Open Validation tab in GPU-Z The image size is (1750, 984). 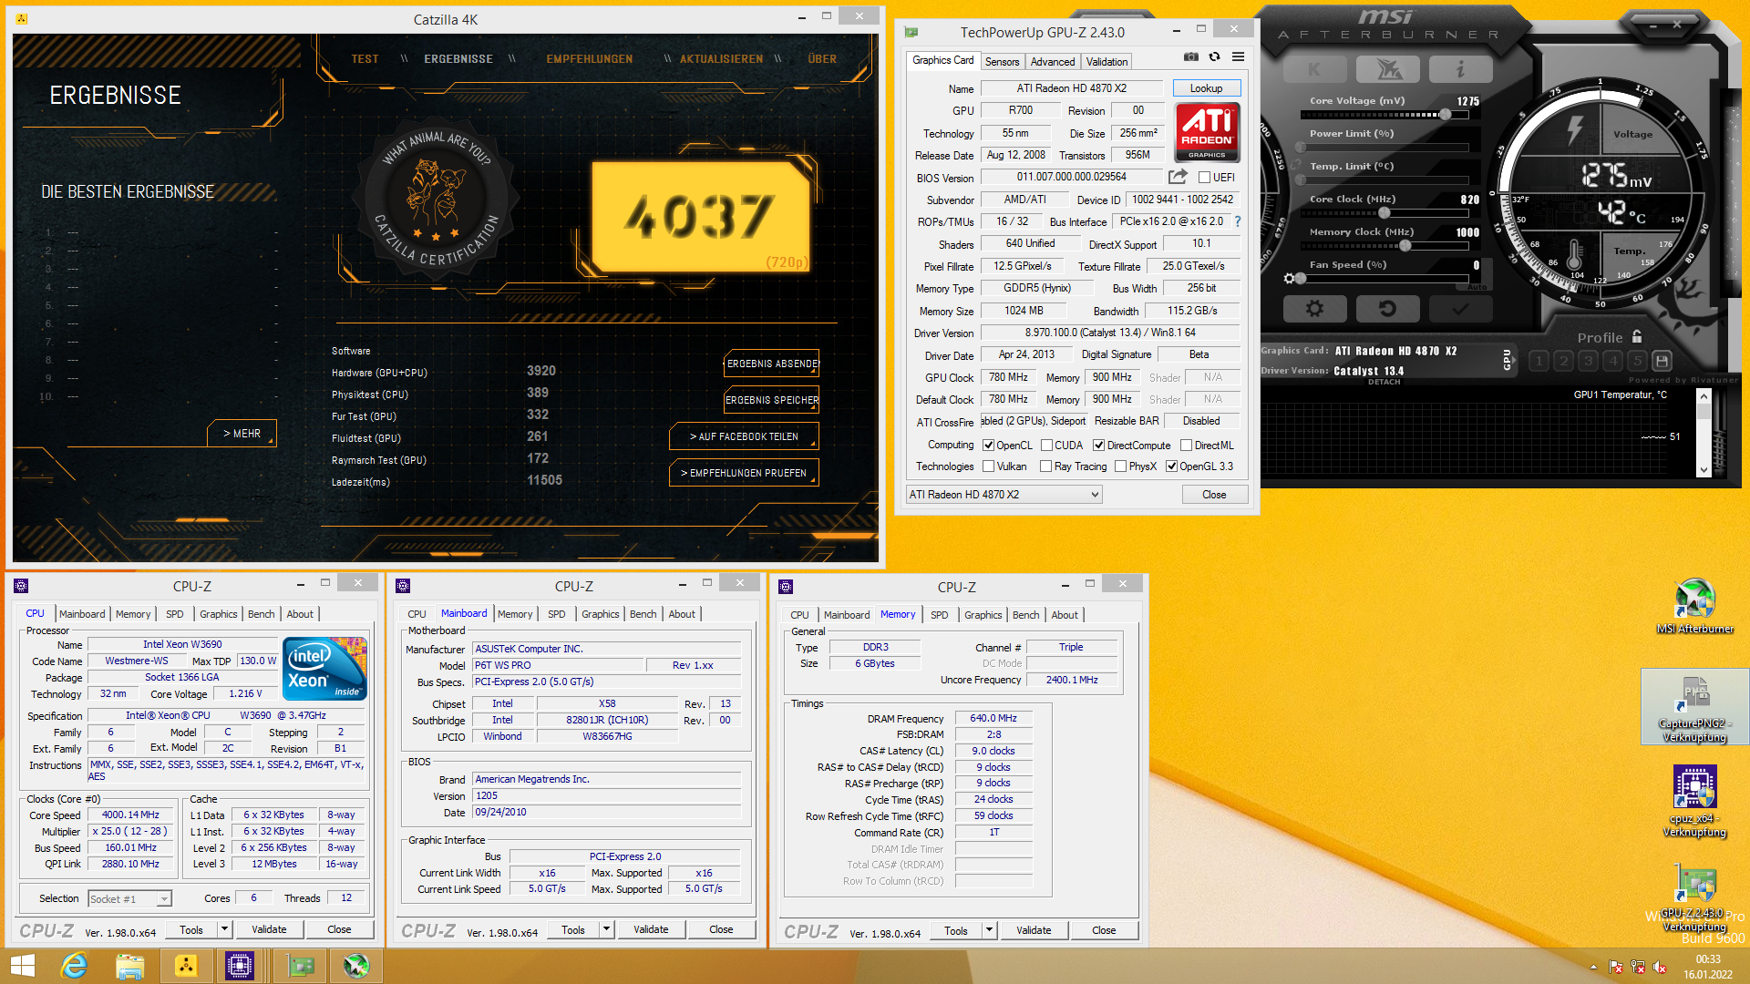(x=1107, y=62)
